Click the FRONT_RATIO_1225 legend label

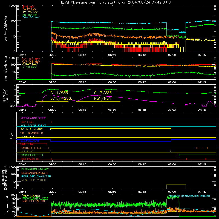point(35,198)
